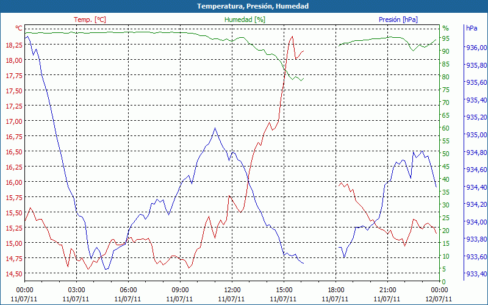Click the 934,20 pressure axis value
The image size is (488, 305).
point(475,205)
